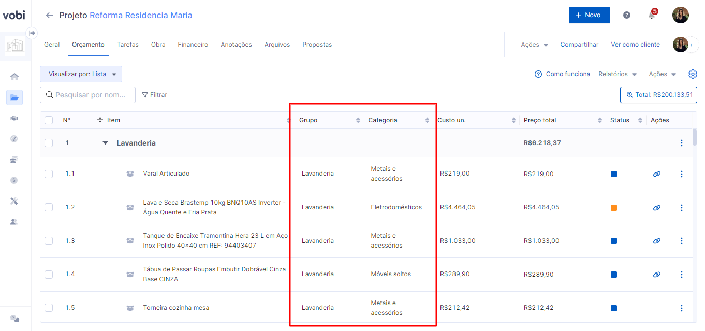Tick checkbox for item 1.2 Lava e Seca

[49, 207]
